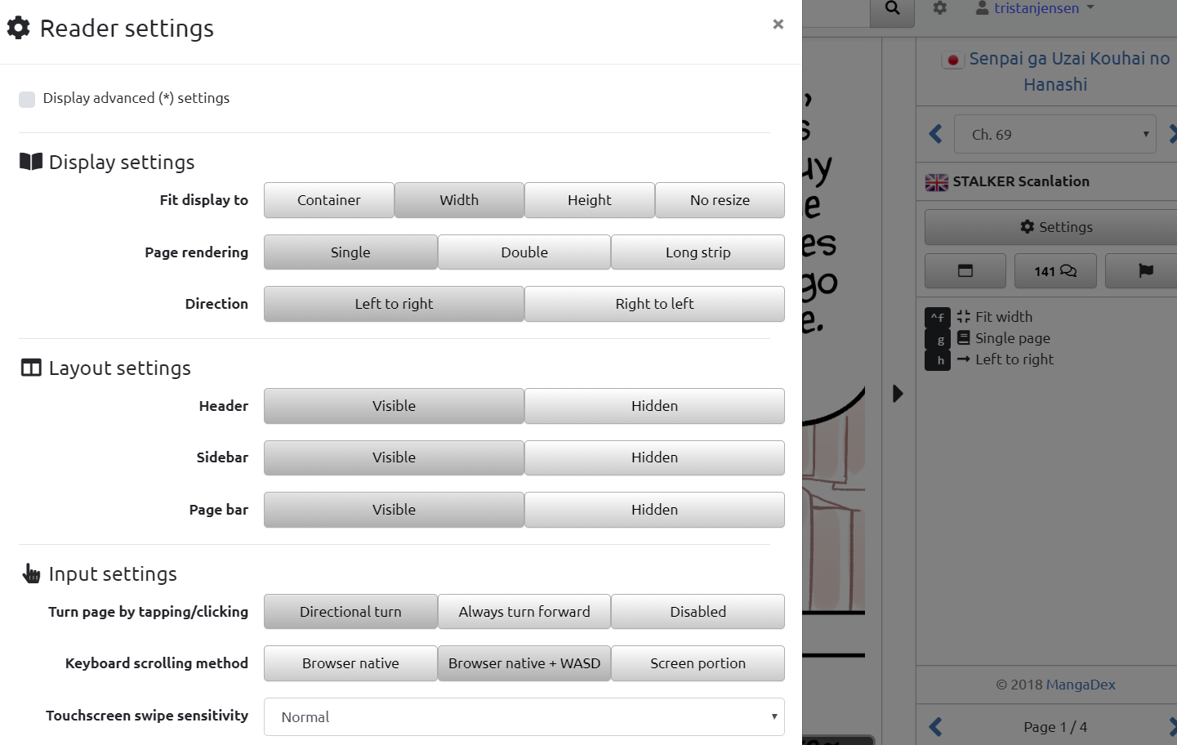Viewport: 1177px width, 745px height.
Task: Choose Long strip page rendering
Action: tap(698, 252)
